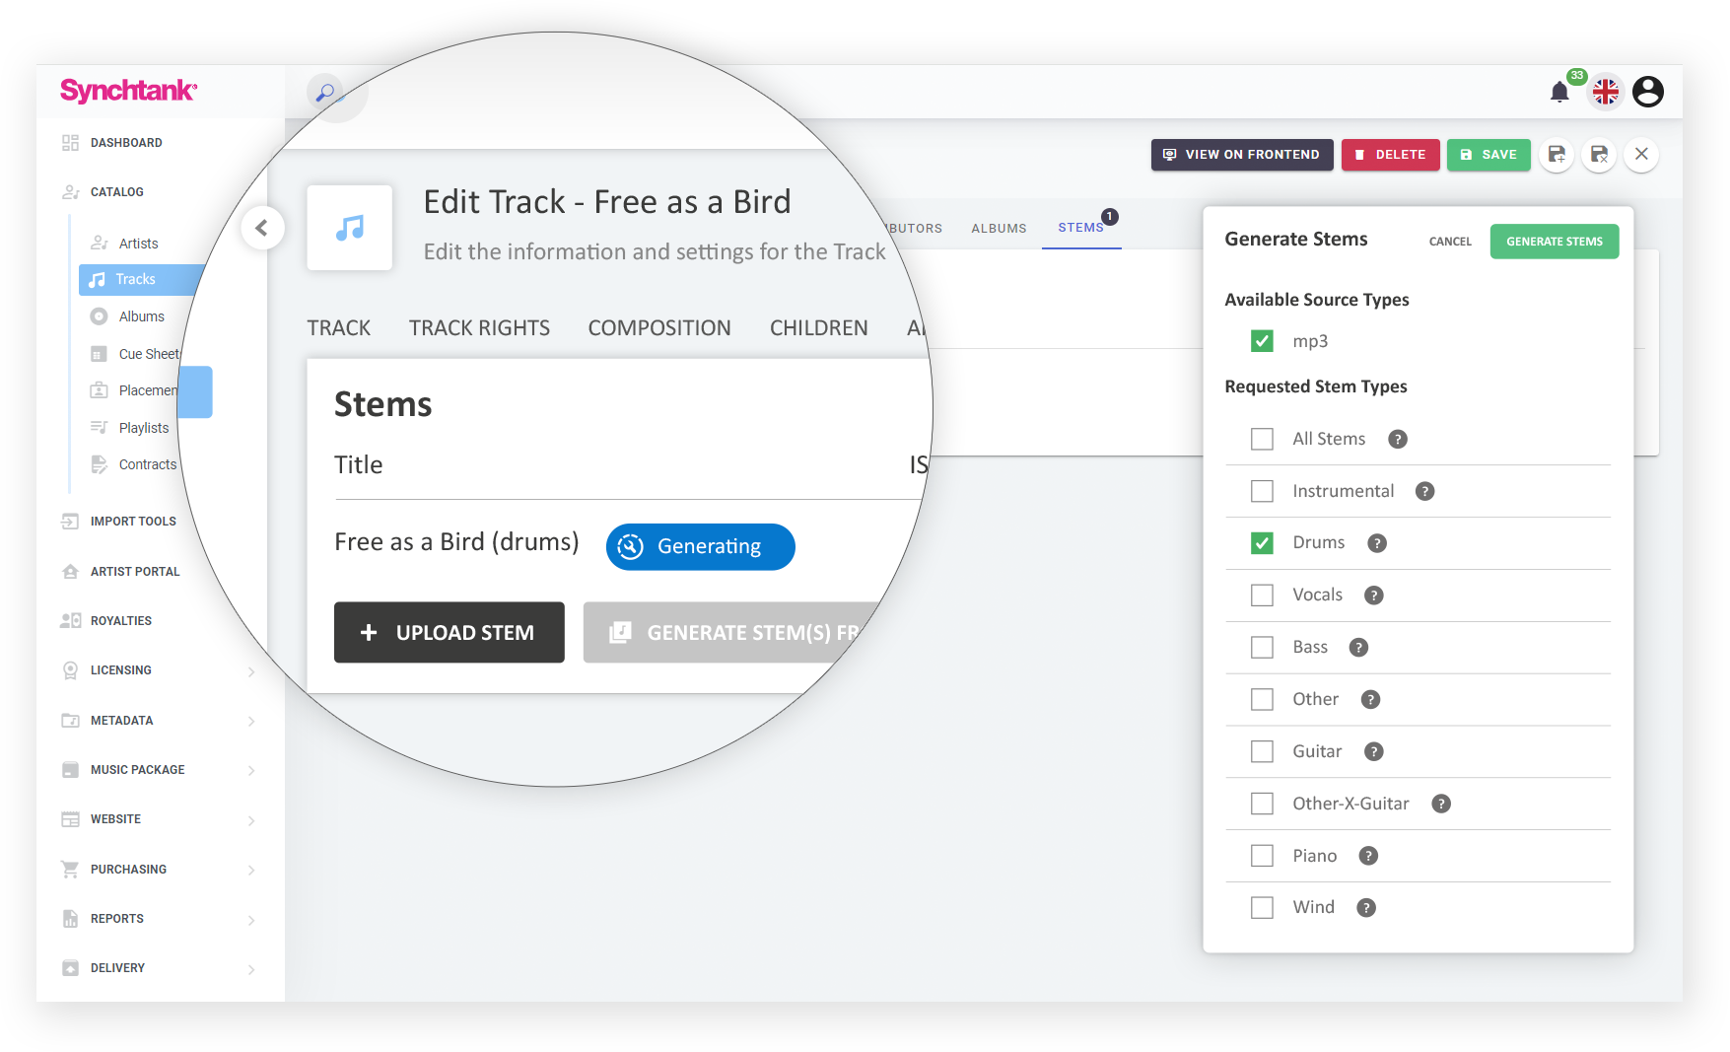Check the Vocals checkbox
The height and width of the screenshot is (1052, 1730).
1262,596
